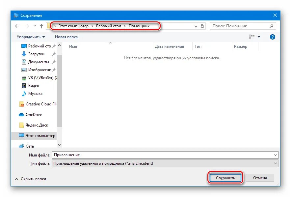The image size is (291, 197).
Task: Select OneDrive in the sidebar
Action: coord(30,115)
